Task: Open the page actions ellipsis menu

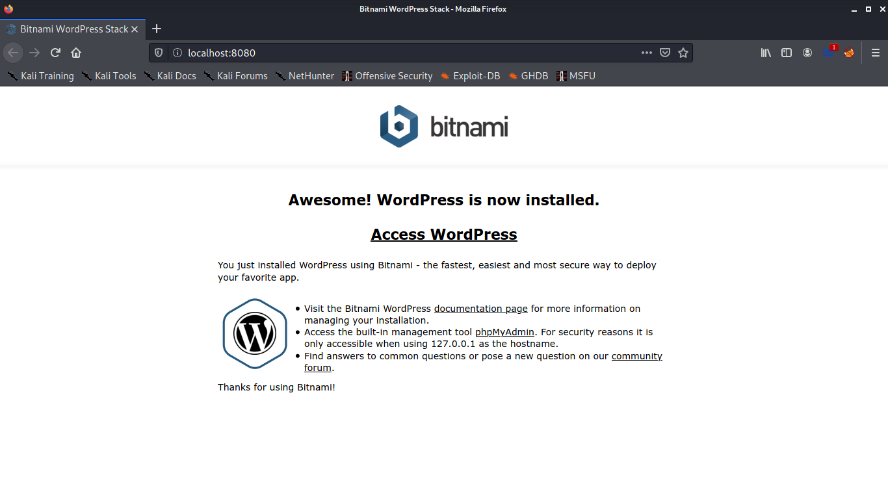Action: (646, 53)
